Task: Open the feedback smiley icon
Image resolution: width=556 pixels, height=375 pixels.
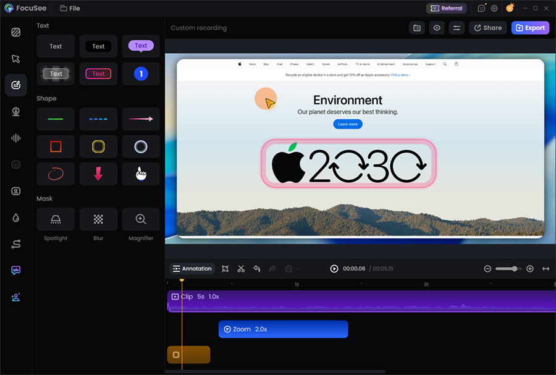Action: [481, 8]
